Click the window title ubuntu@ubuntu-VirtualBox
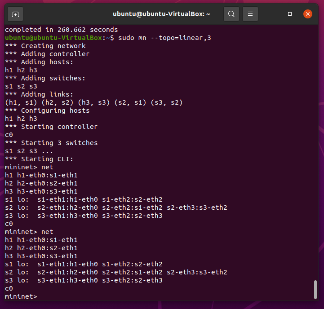Viewport: 324px width, 309px height. [x=161, y=14]
